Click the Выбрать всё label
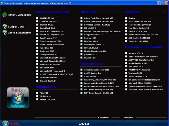 16,27
